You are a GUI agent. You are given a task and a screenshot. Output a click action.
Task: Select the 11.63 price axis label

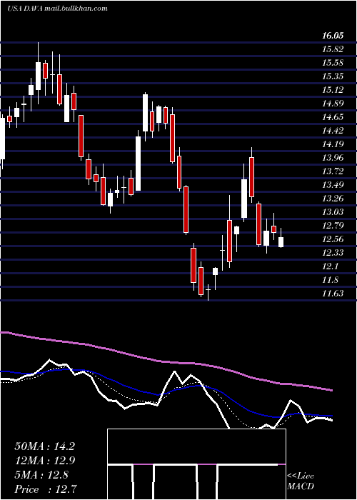point(333,294)
